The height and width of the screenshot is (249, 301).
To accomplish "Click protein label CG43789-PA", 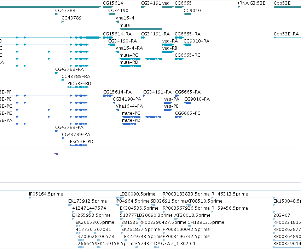I will tap(76, 135).
